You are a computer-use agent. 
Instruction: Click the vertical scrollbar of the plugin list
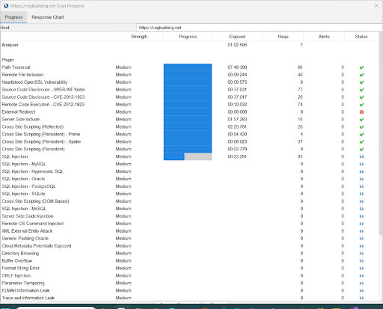(381, 135)
